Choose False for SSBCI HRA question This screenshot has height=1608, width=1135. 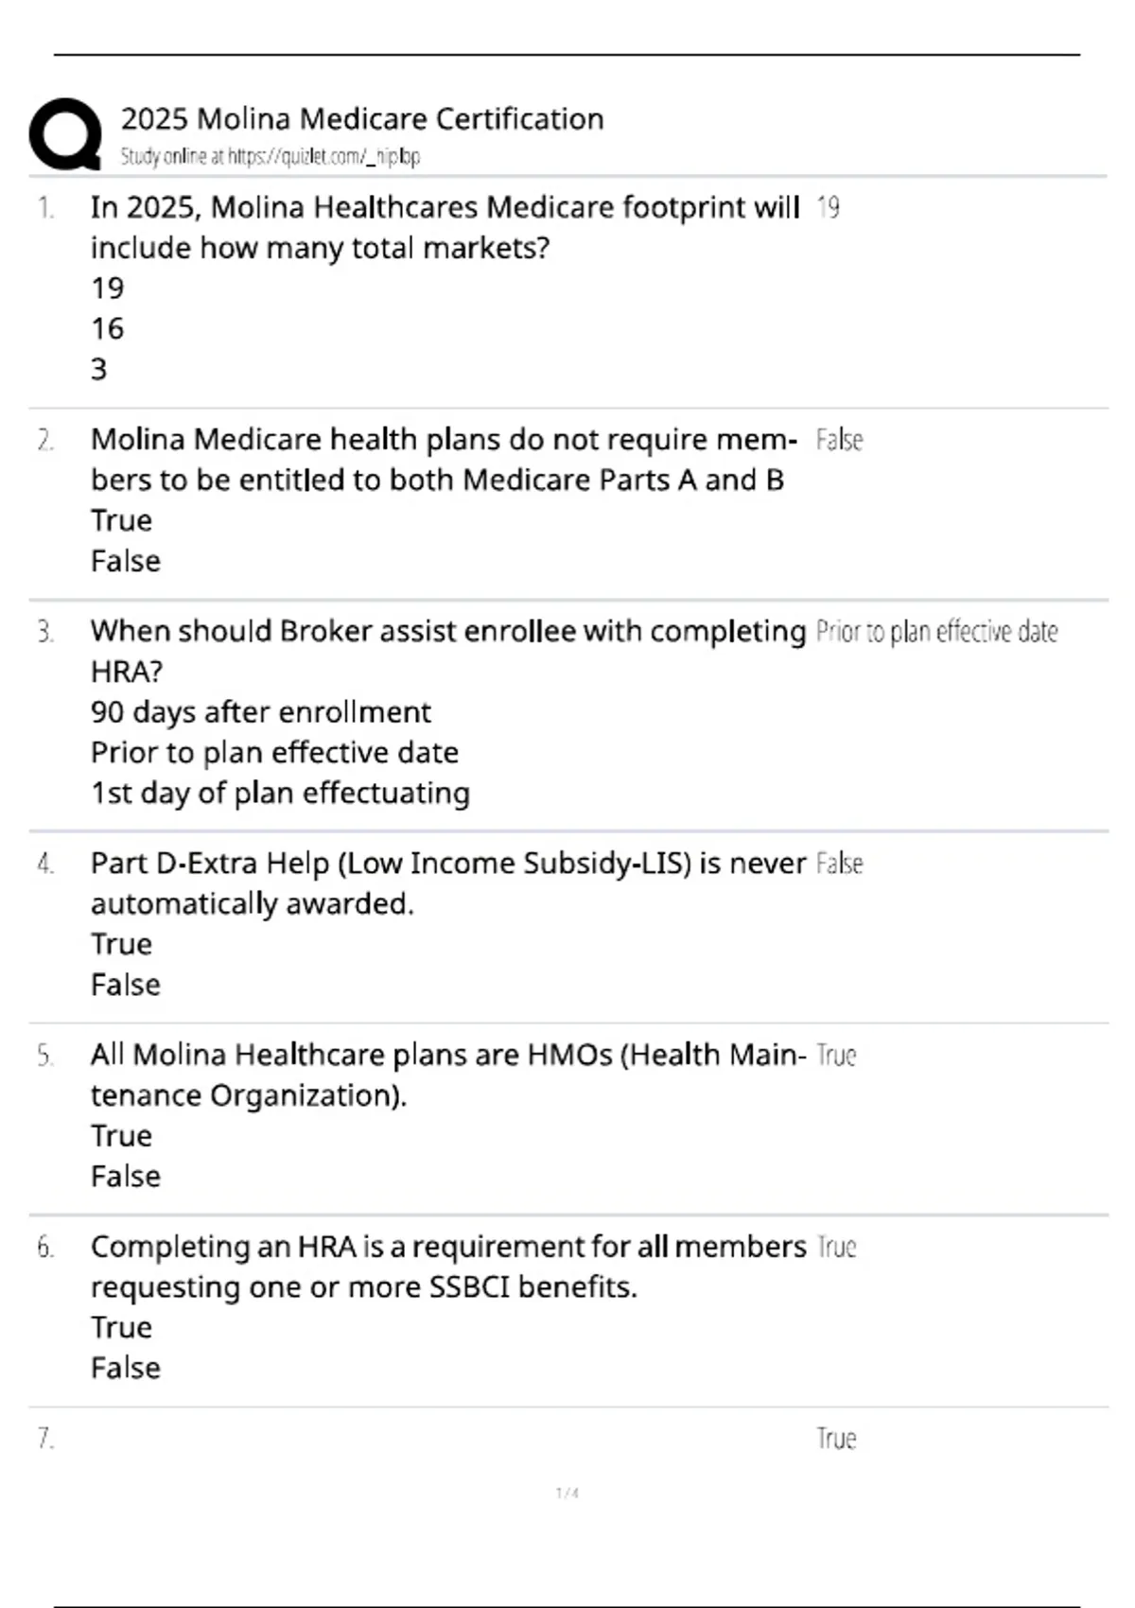tap(126, 1369)
